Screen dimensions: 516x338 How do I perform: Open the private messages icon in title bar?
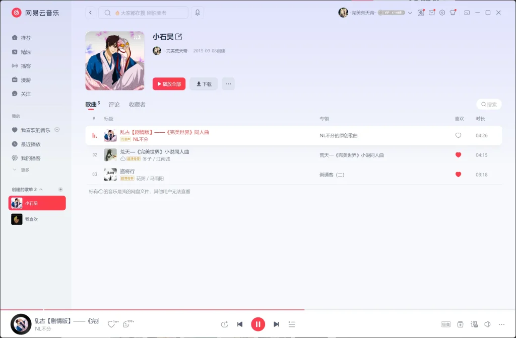point(432,13)
